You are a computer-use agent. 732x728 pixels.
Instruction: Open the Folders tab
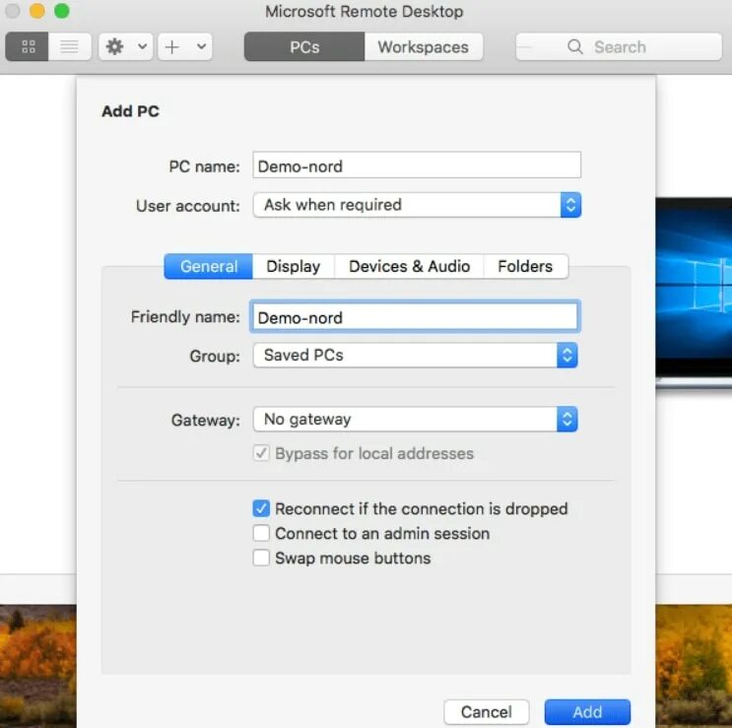[x=526, y=266]
